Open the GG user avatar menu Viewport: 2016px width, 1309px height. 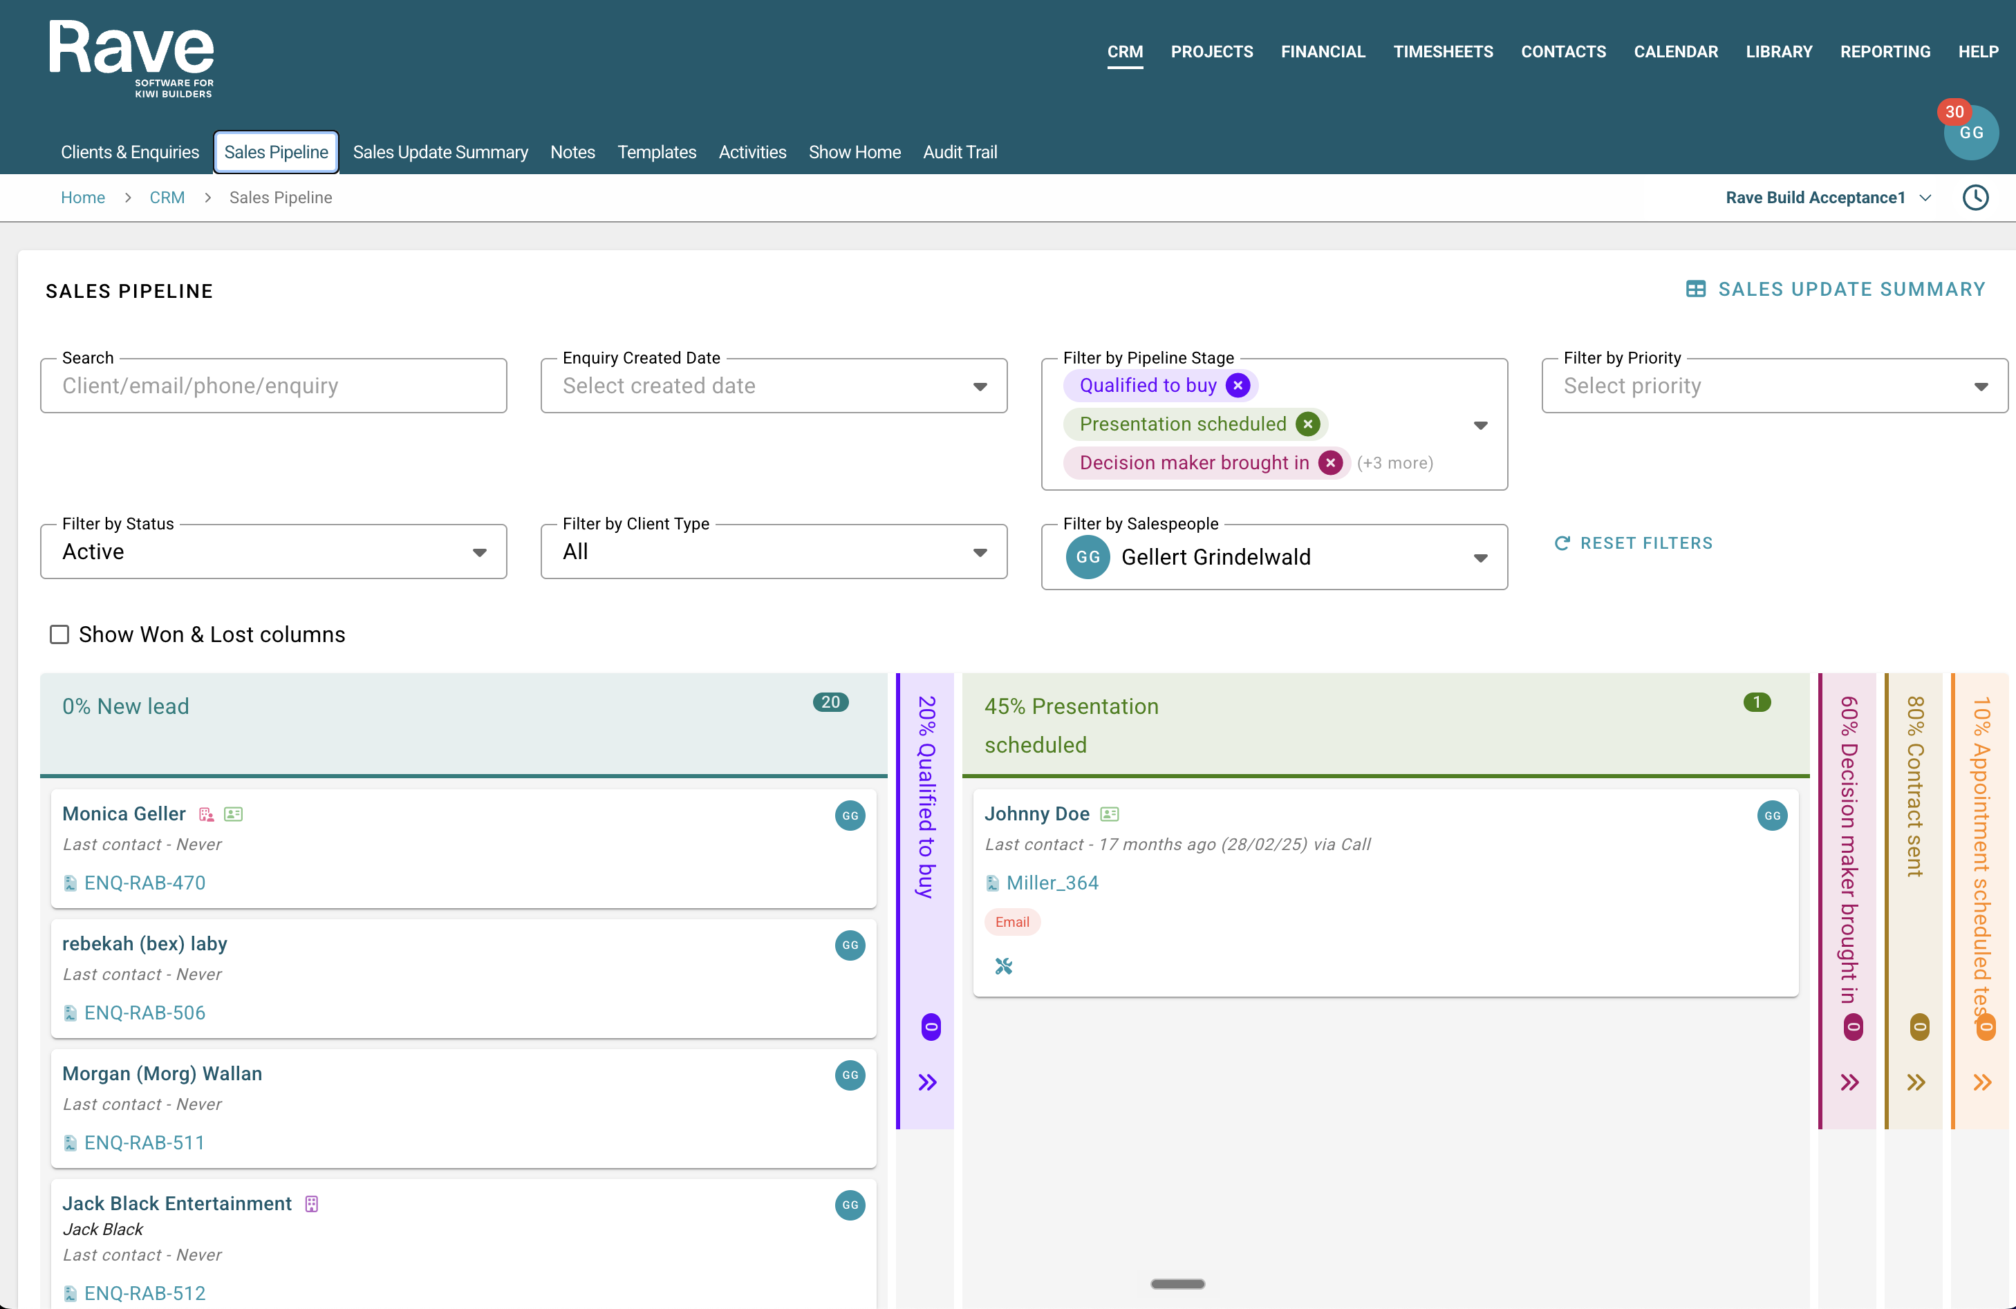click(x=1970, y=133)
